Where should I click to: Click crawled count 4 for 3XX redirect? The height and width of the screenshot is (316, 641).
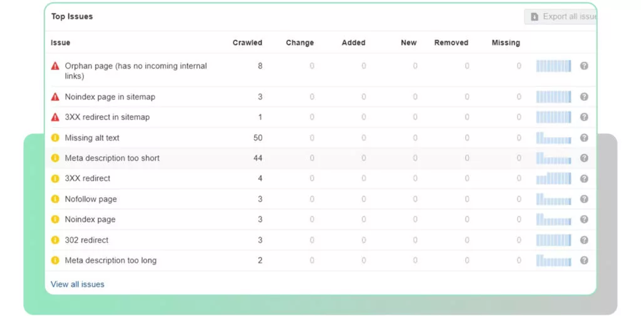260,178
